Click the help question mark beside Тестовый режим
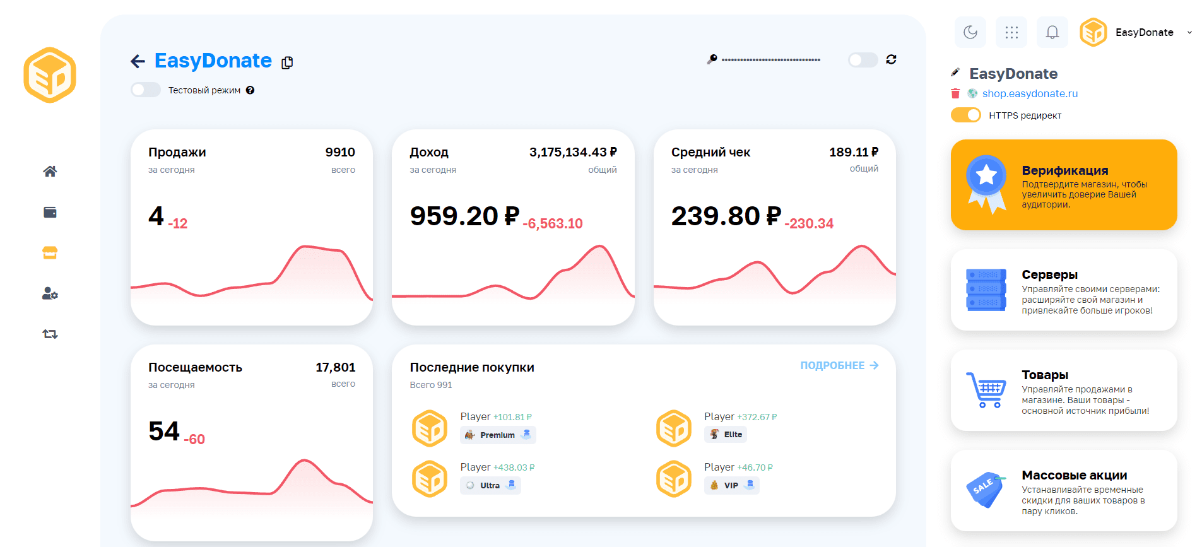Viewport: 1202px width, 547px height. [250, 90]
